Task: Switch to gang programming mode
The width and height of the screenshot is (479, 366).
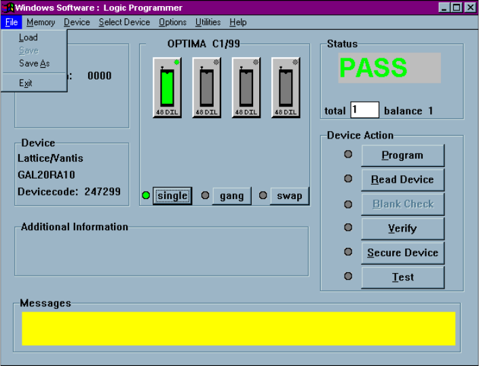Action: [231, 196]
